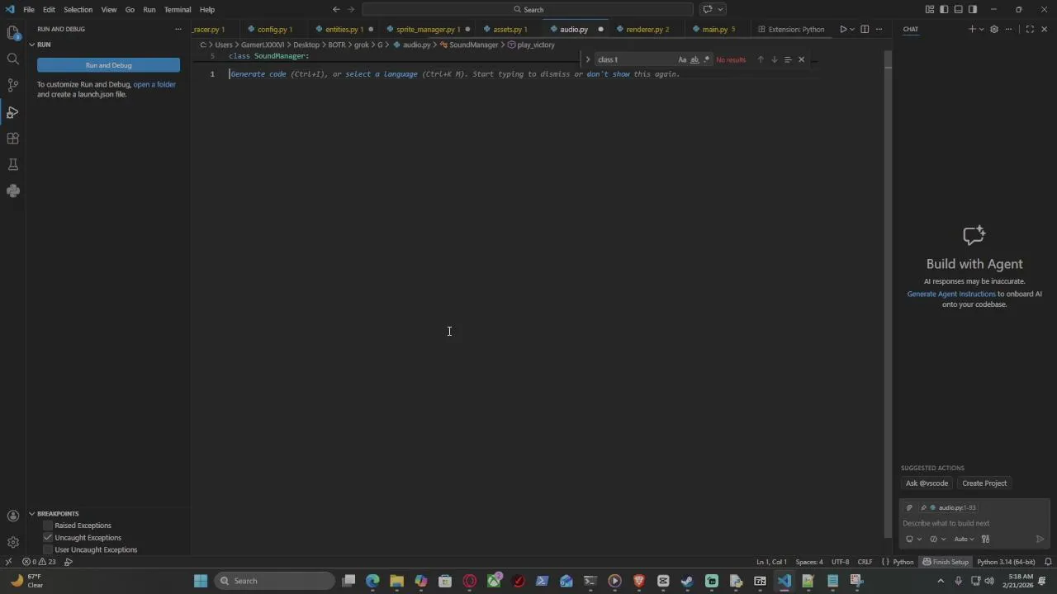Click the notifications bell in status bar

pos(1048,562)
